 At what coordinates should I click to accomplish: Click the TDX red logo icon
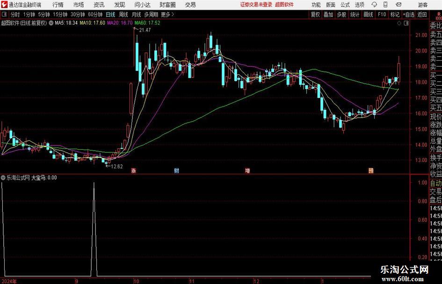pyautogui.click(x=5, y=5)
